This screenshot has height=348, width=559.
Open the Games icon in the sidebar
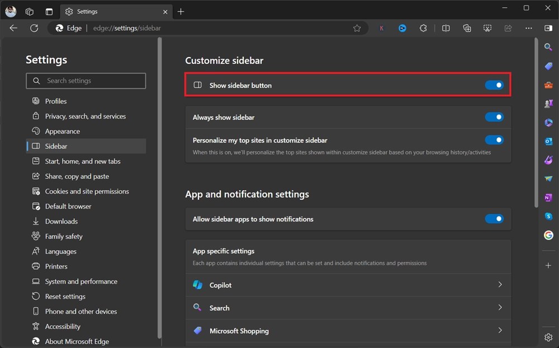548,104
